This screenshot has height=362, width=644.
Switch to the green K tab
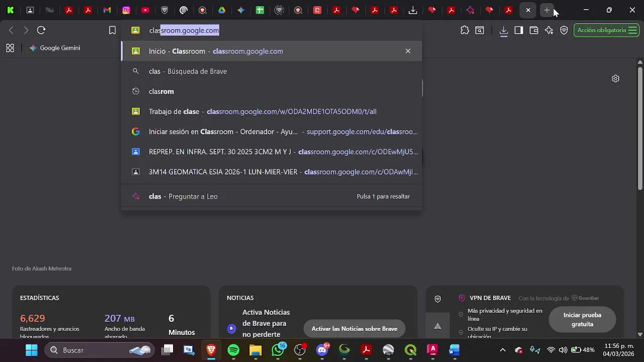pos(11,10)
